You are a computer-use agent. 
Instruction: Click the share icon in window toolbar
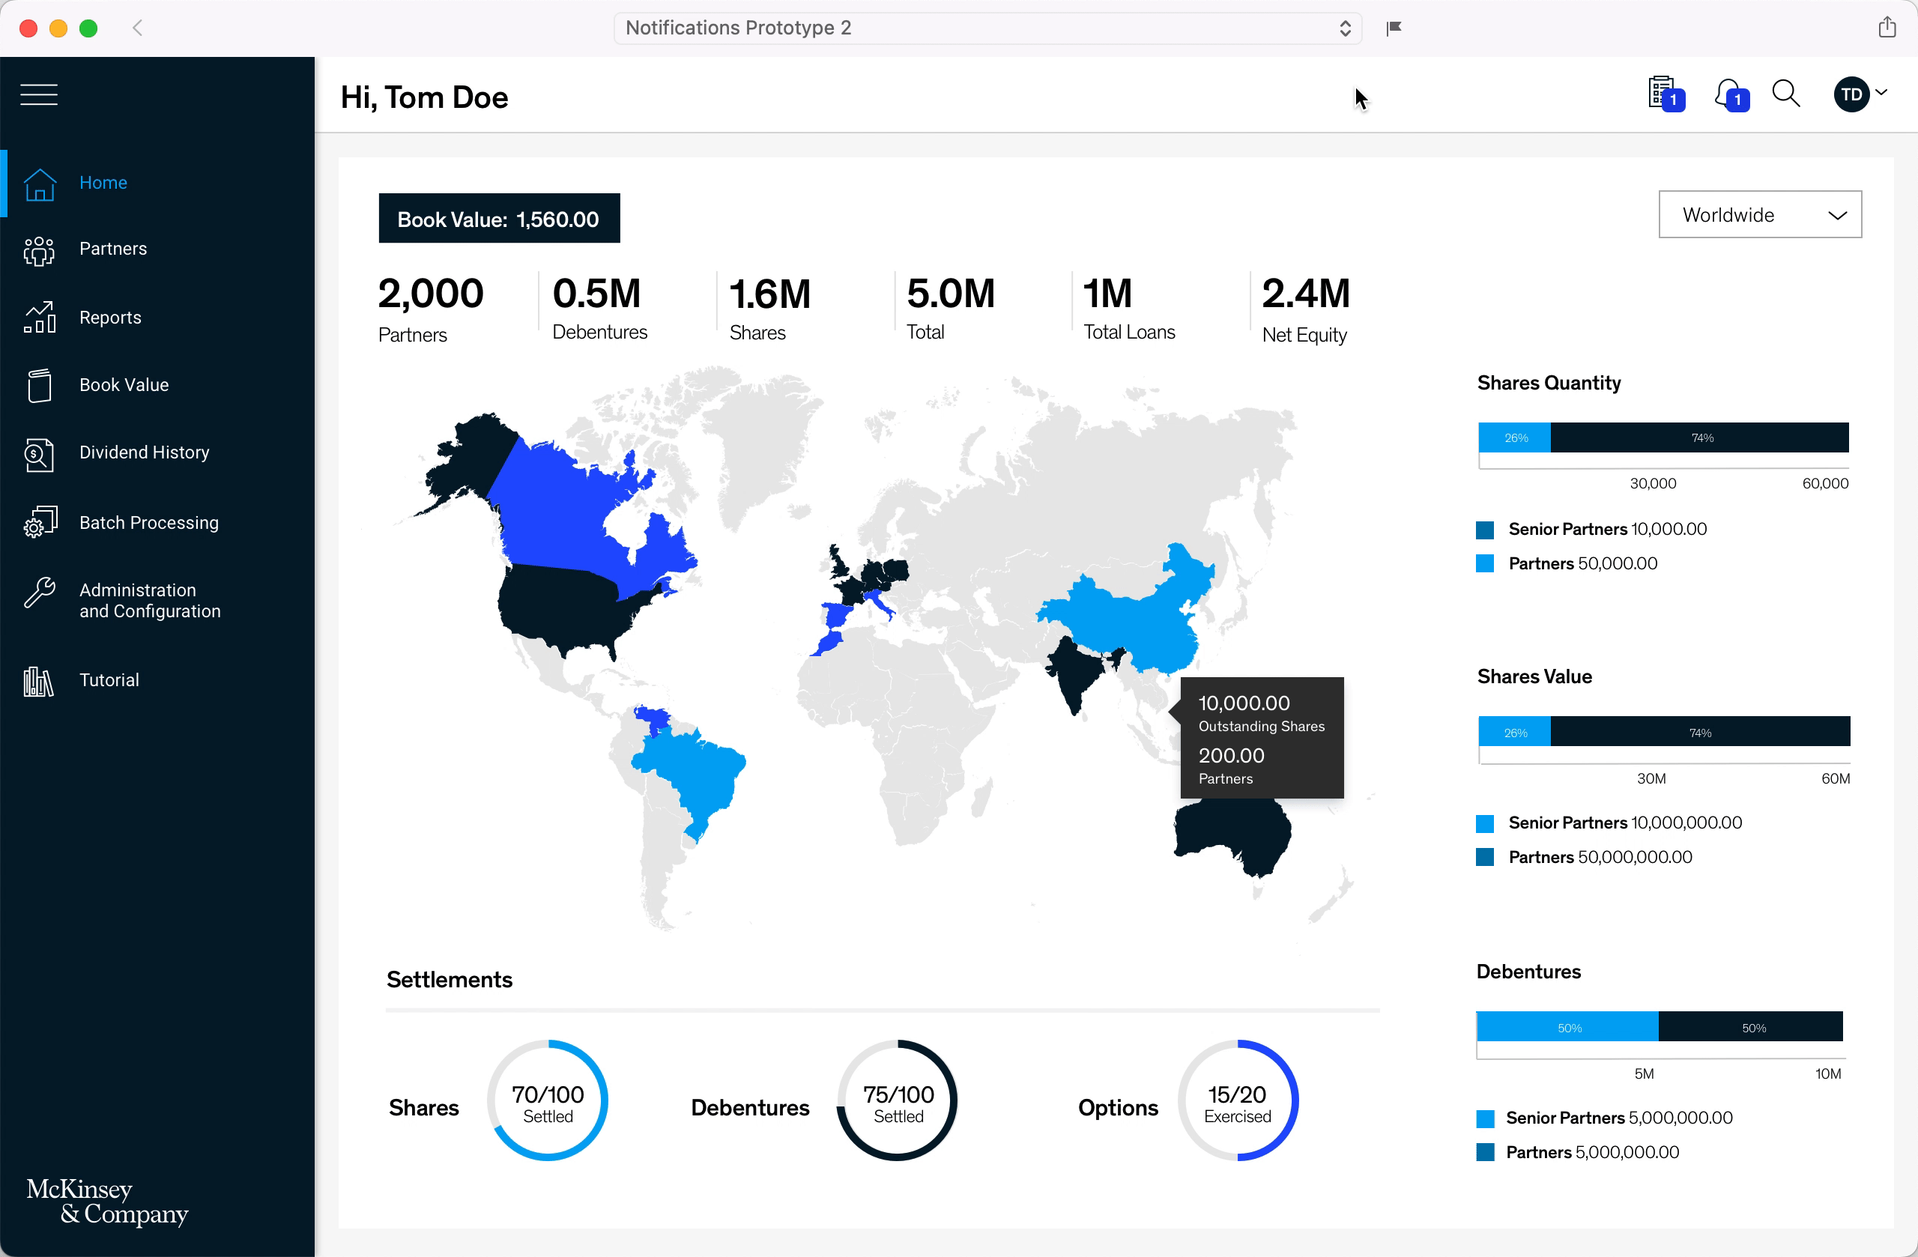pyautogui.click(x=1887, y=28)
